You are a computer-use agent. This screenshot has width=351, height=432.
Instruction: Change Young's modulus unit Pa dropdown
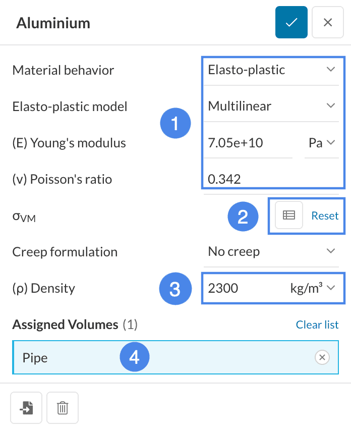(x=322, y=143)
